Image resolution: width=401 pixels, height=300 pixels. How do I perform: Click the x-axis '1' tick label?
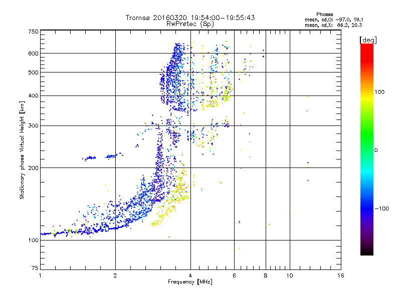[40, 275]
